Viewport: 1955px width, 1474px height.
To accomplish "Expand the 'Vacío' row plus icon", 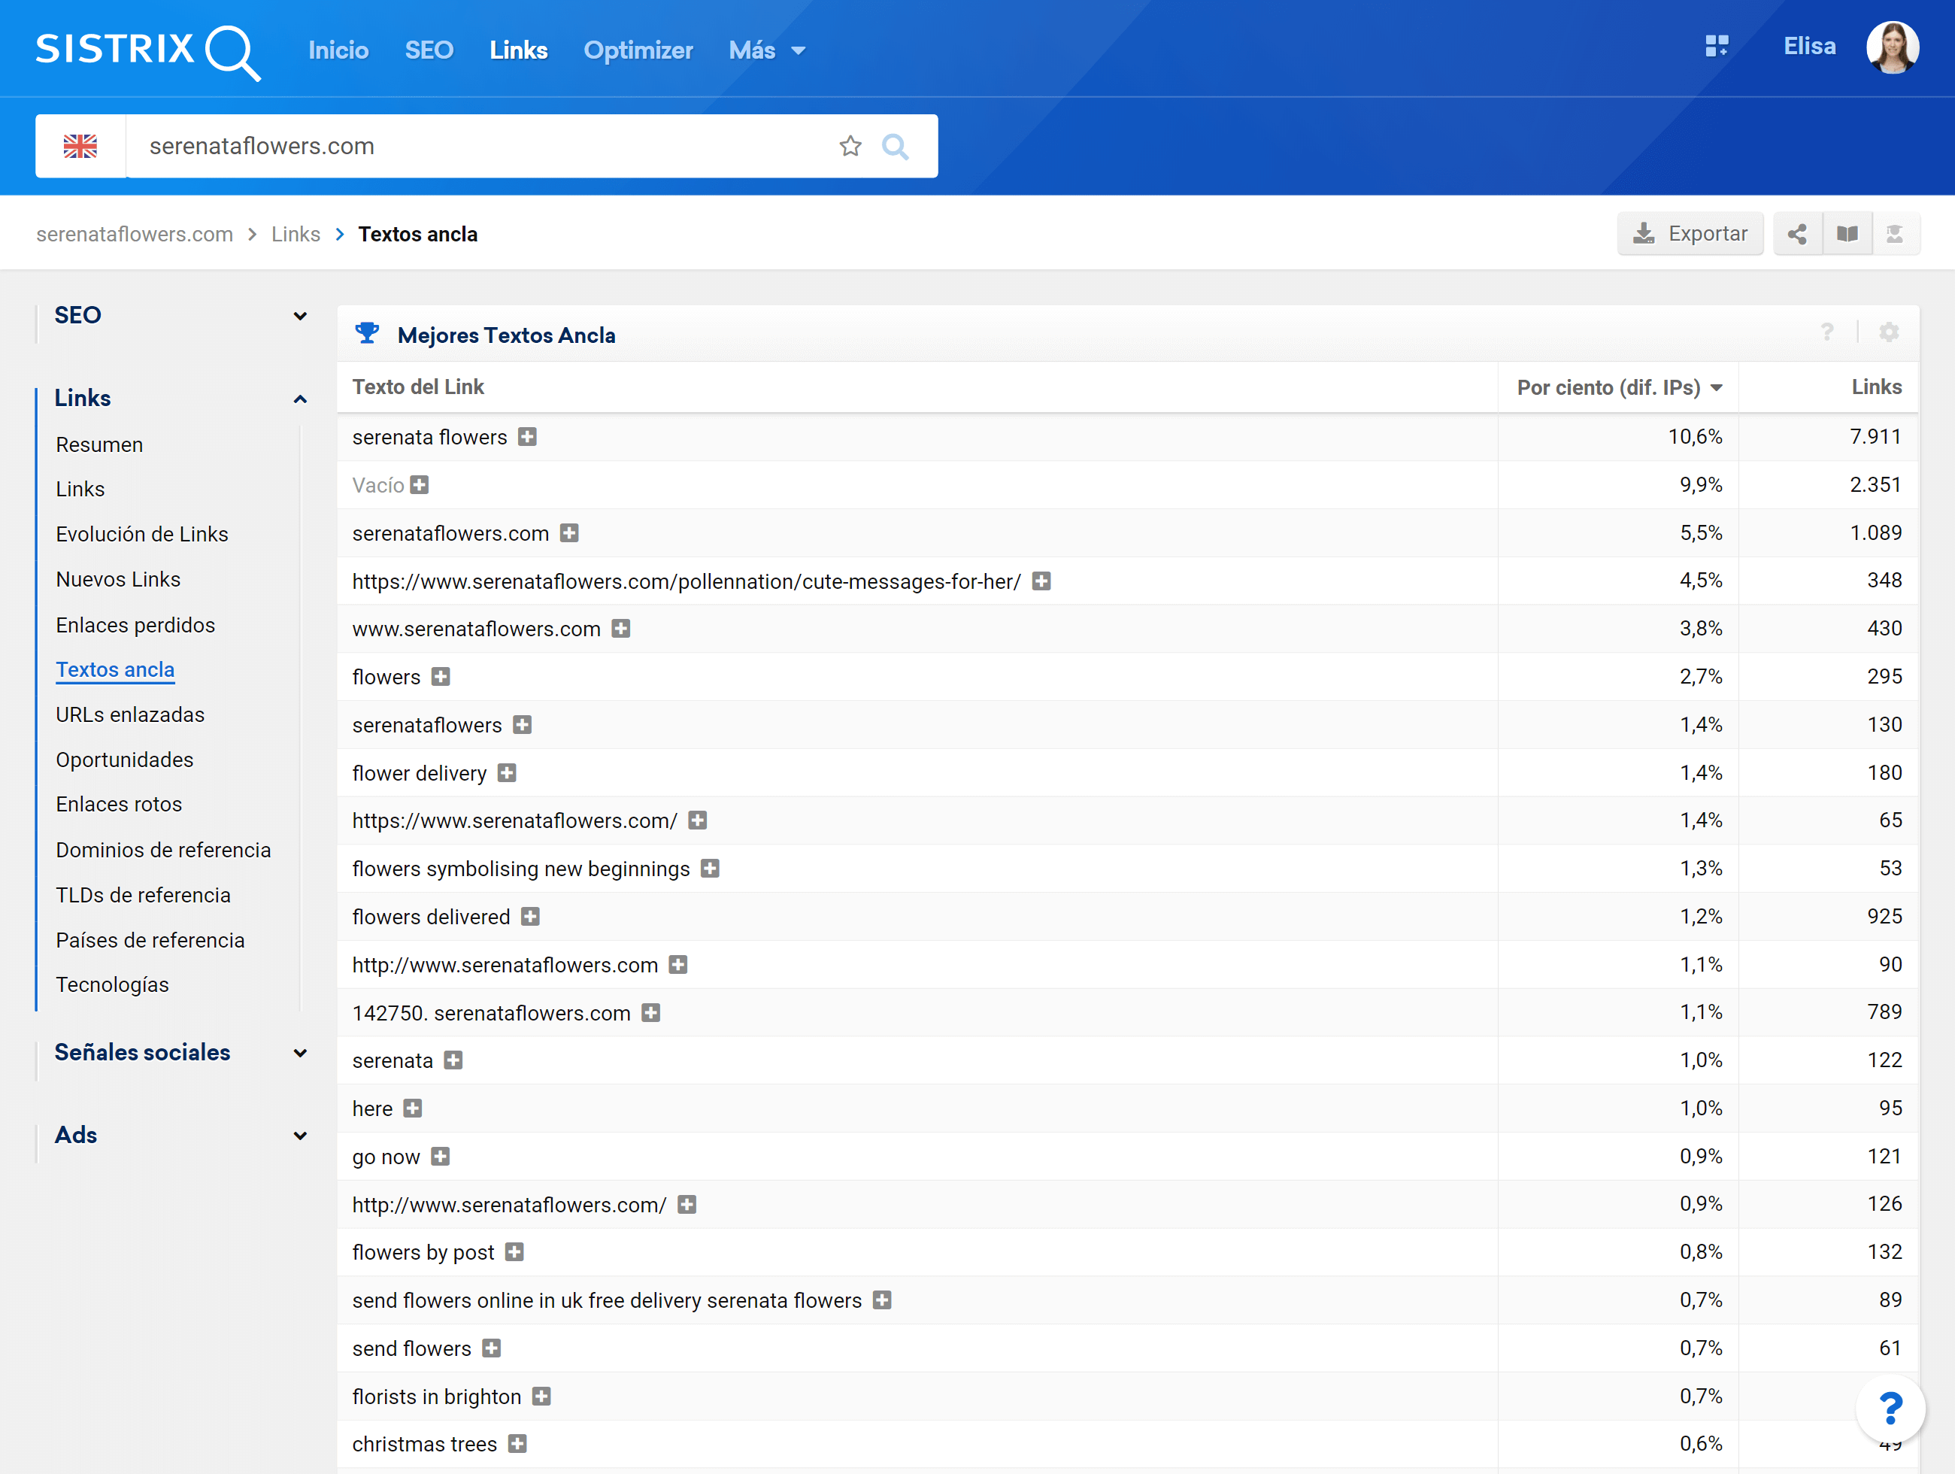I will (x=420, y=485).
